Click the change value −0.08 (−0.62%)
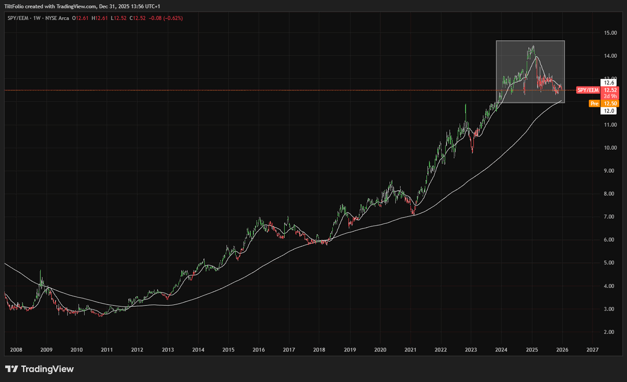627x382 pixels. point(166,18)
